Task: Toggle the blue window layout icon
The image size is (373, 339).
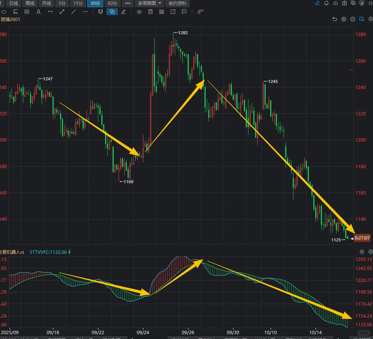Action: click(x=362, y=19)
